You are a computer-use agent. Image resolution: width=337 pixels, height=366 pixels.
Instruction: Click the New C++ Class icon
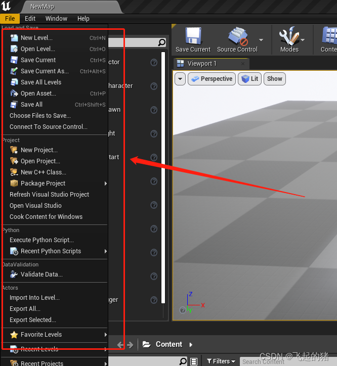click(x=14, y=172)
